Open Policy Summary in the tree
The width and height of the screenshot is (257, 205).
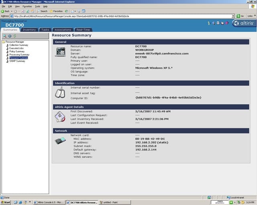17,51
